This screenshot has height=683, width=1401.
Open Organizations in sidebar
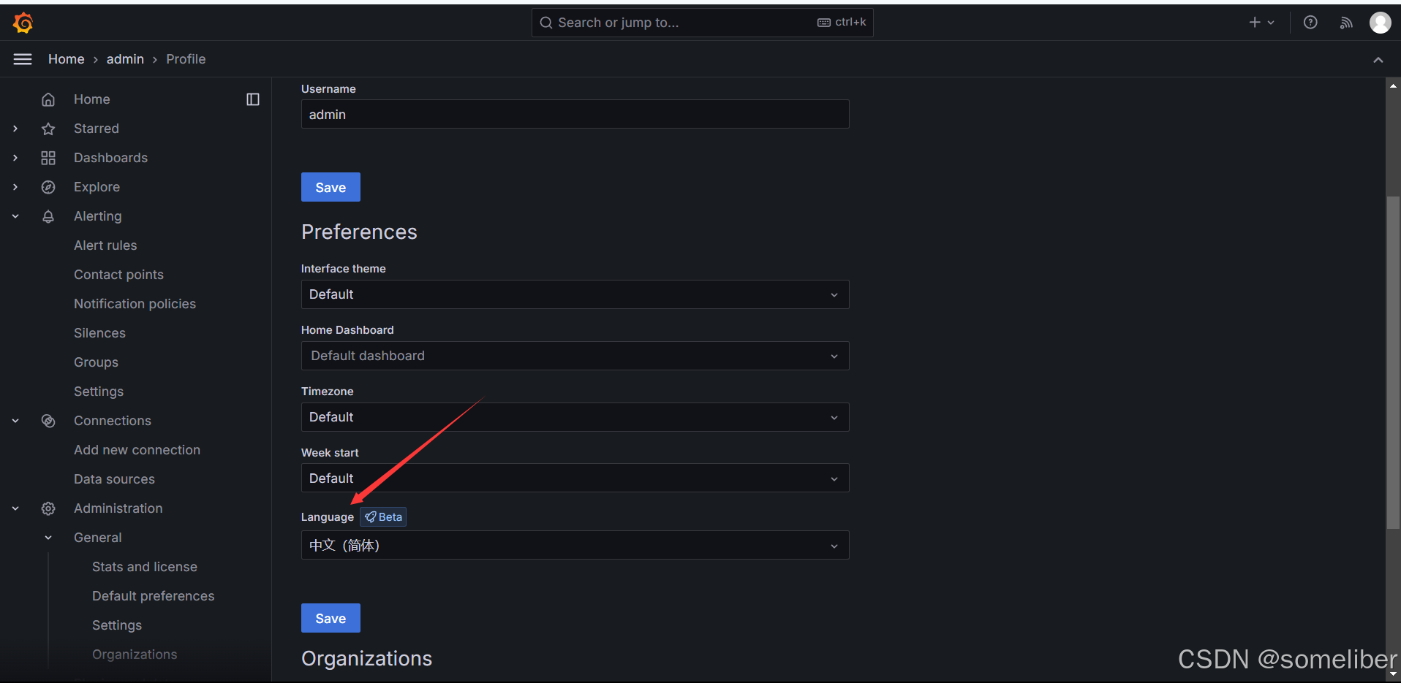coord(135,655)
